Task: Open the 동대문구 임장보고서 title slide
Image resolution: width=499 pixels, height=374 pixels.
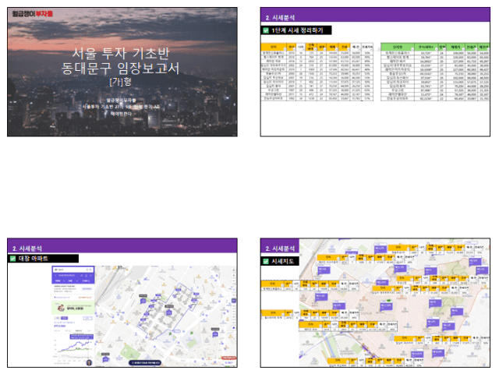Action: (x=122, y=72)
